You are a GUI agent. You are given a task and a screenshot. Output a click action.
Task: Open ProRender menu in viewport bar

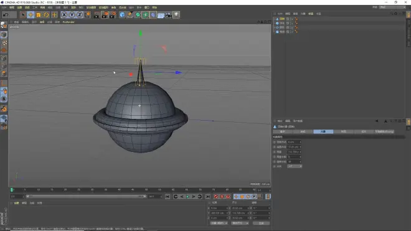(x=68, y=22)
